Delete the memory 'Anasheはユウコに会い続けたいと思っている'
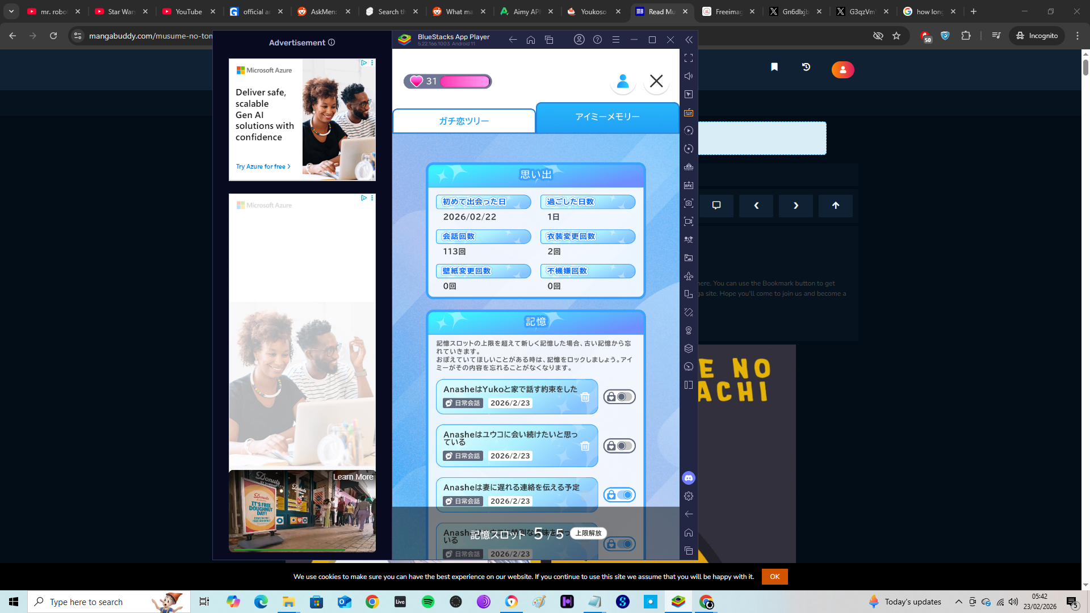This screenshot has height=613, width=1090. (585, 446)
